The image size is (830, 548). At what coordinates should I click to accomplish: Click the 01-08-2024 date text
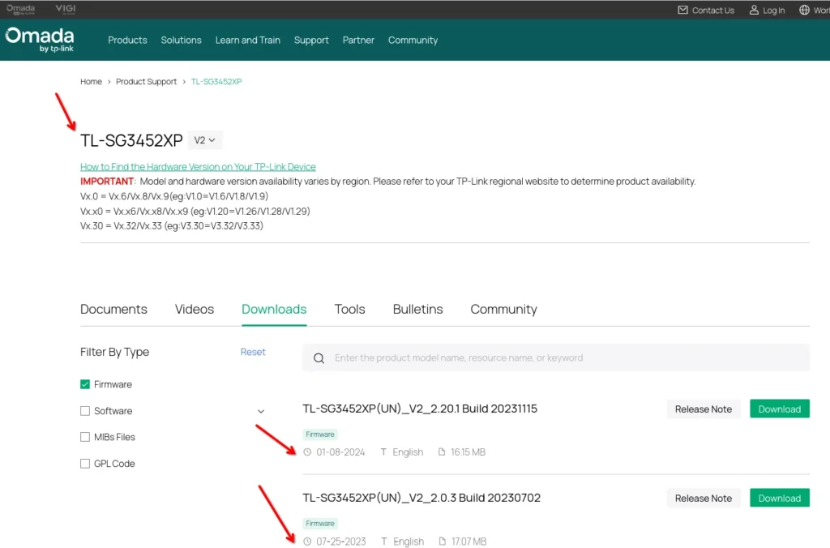(x=340, y=452)
